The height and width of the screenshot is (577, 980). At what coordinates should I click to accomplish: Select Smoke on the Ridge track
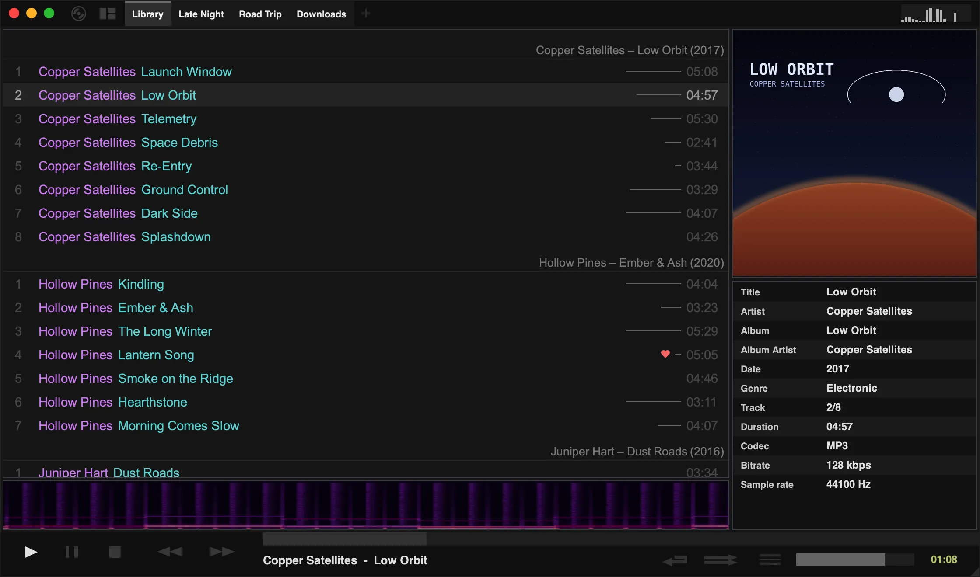click(x=366, y=379)
